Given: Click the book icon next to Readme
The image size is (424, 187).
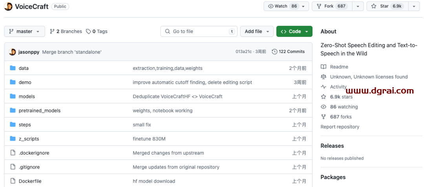Looking at the screenshot, I should [323, 67].
